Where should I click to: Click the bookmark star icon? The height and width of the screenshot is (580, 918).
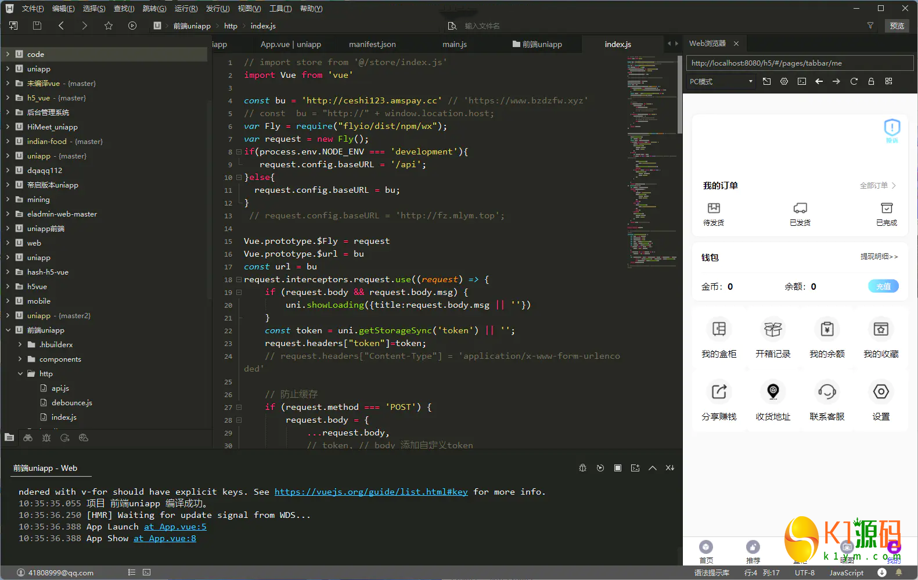(x=109, y=26)
